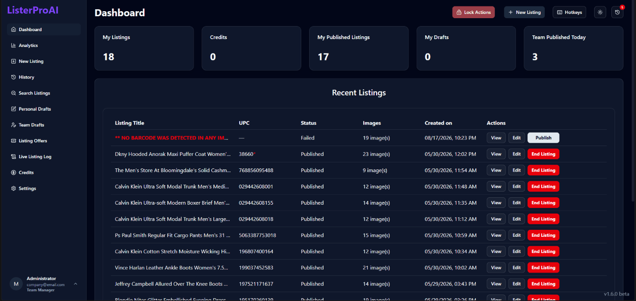The width and height of the screenshot is (636, 301).
Task: View the Bloomingdale's Solid Cashmere listing
Action: coord(496,170)
